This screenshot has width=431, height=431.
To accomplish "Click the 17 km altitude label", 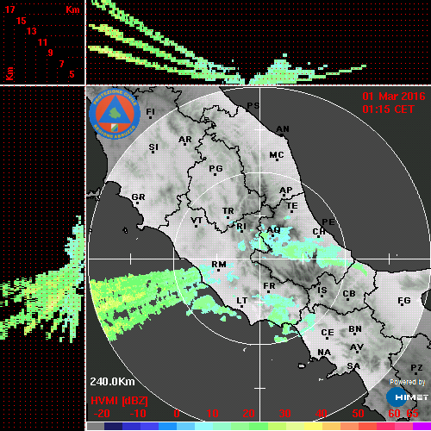I will 9,9.
